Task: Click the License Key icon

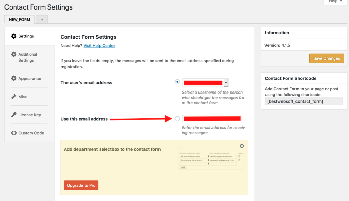Action: pos(14,115)
